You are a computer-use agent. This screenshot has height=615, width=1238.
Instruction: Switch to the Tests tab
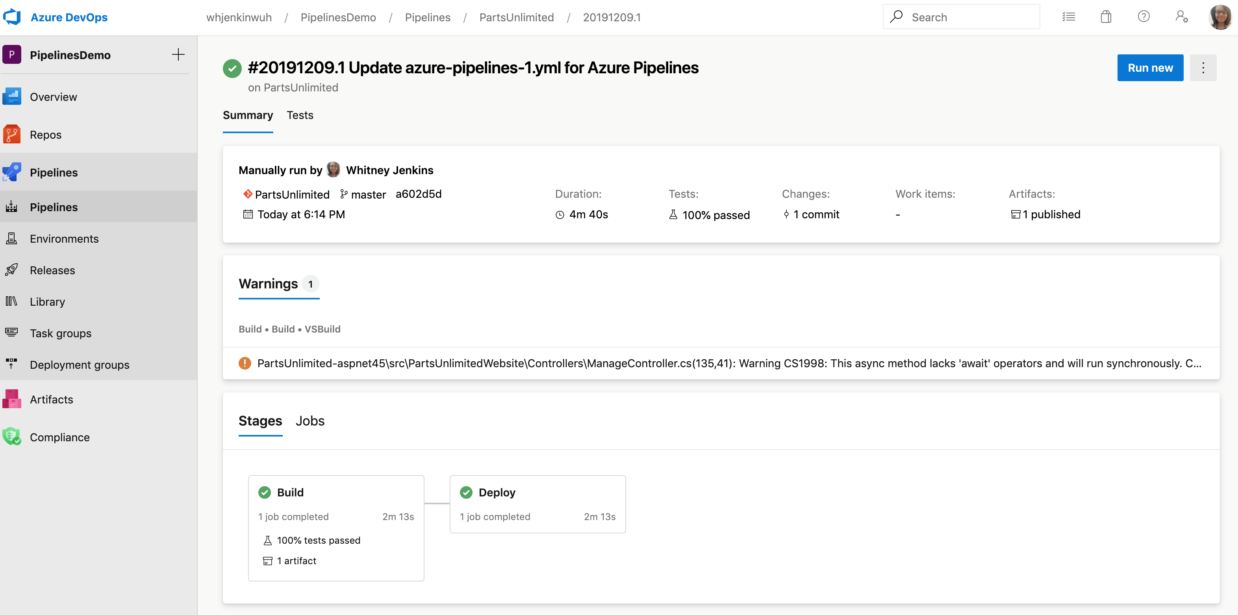point(300,115)
